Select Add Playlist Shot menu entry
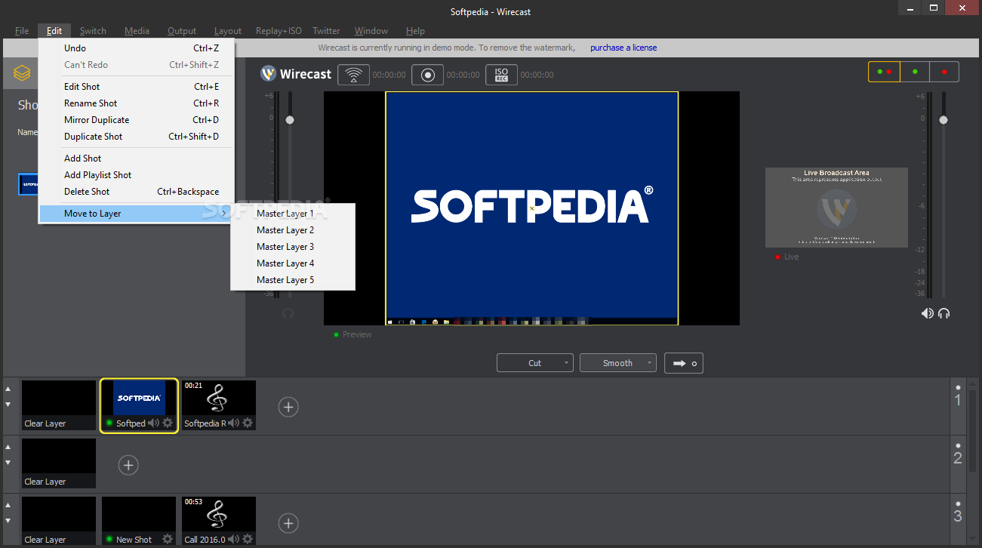982x548 pixels. click(137, 175)
